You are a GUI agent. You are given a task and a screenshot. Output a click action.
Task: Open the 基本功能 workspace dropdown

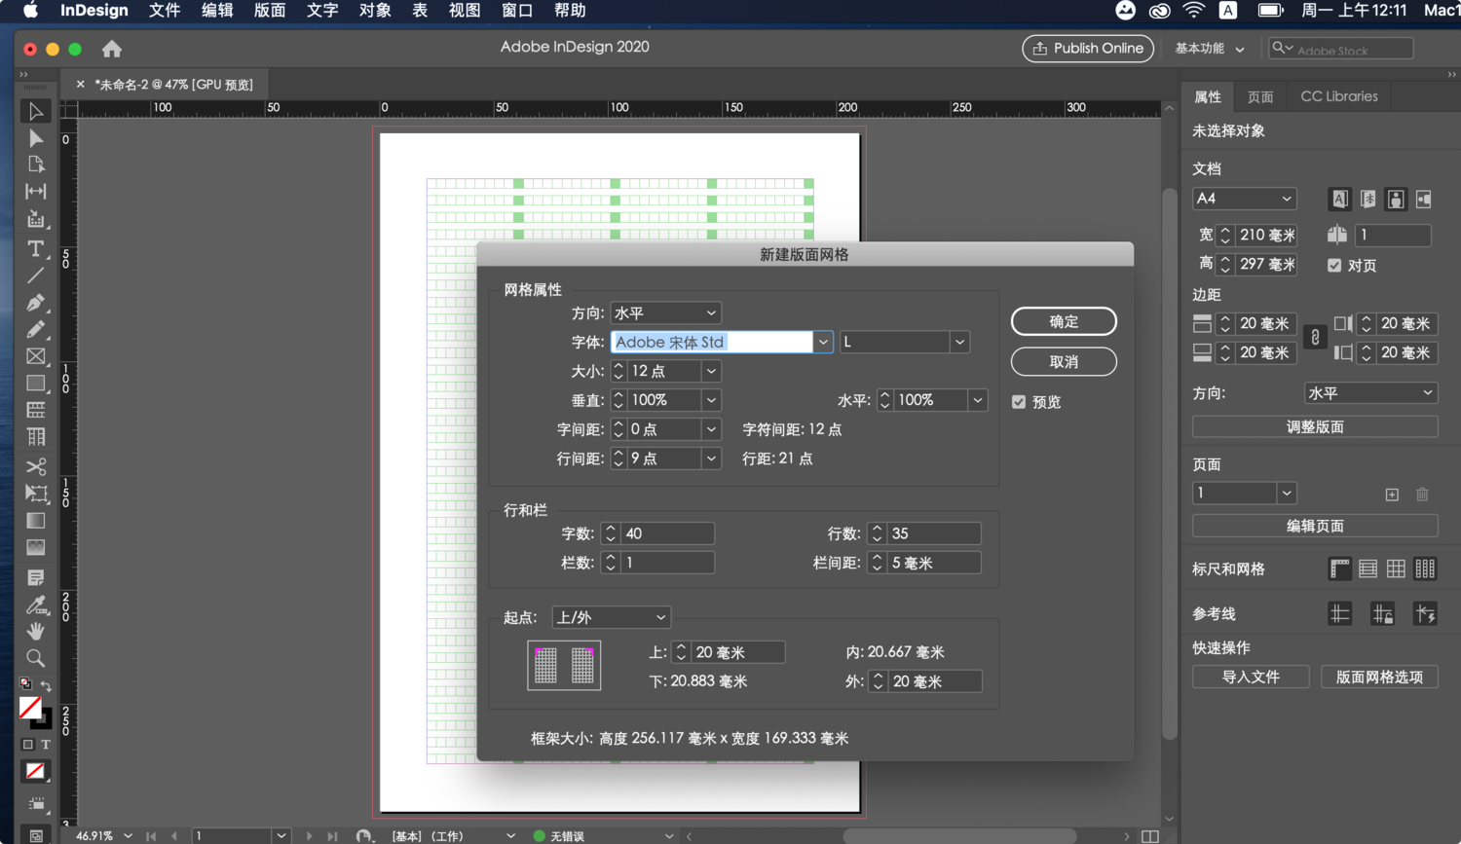[x=1210, y=49]
